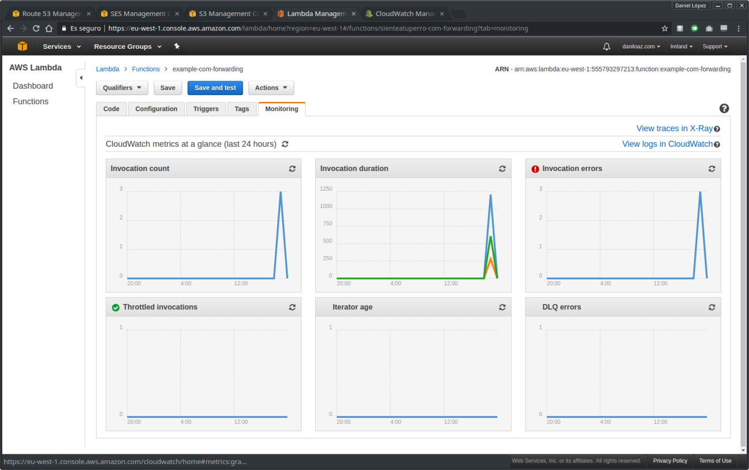
Task: Refresh the Invocation errors chart
Action: (x=712, y=168)
